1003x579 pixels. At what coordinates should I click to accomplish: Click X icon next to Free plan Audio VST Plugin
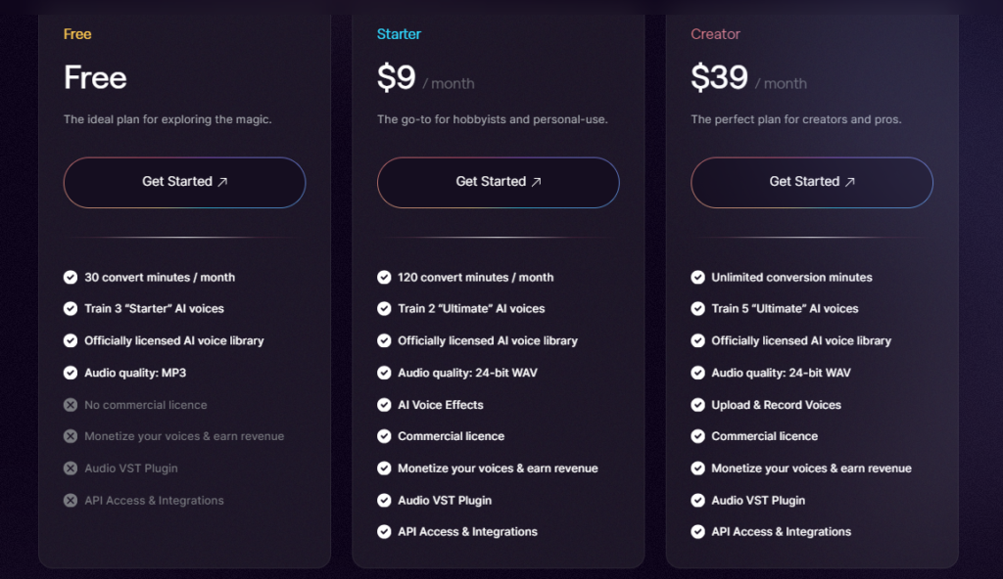pos(71,468)
